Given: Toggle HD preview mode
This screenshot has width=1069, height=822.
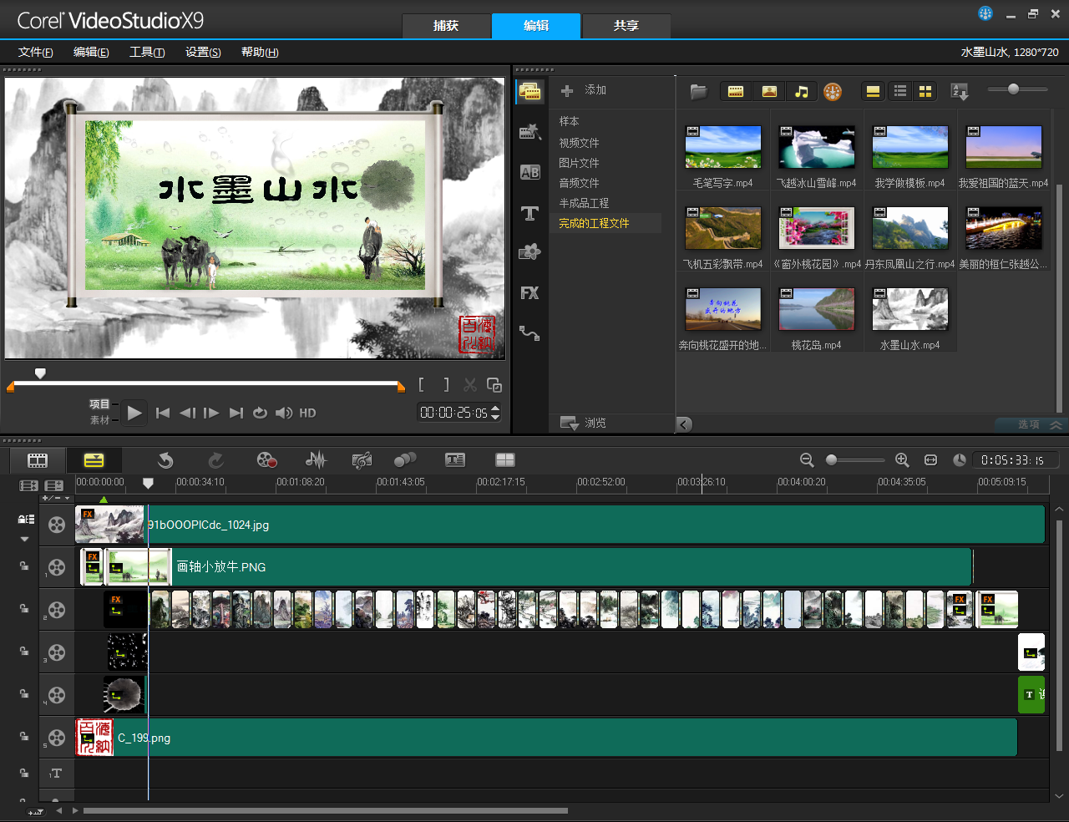Looking at the screenshot, I should tap(307, 413).
